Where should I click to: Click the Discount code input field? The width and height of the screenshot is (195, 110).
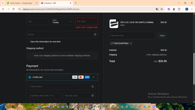132,35
